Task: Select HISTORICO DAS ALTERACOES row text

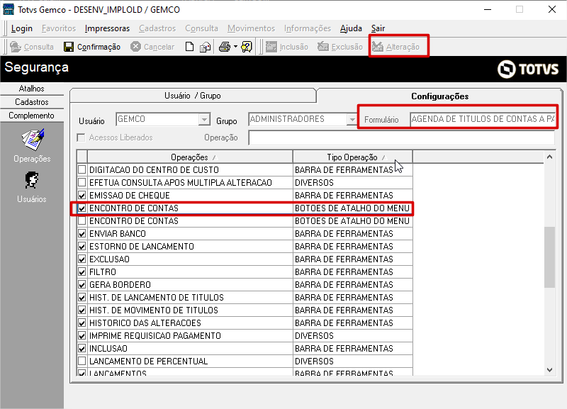Action: pyautogui.click(x=145, y=323)
